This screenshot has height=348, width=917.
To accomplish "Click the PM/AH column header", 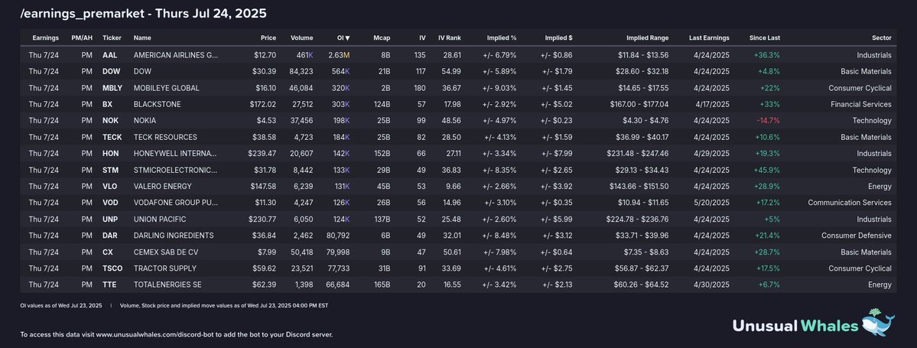I will 82,38.
